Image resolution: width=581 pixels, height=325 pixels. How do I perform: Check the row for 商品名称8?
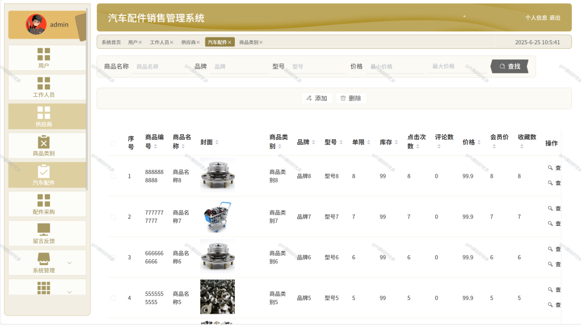[x=113, y=176]
